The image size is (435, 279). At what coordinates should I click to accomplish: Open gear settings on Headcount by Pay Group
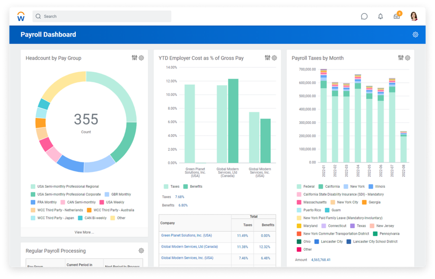pyautogui.click(x=141, y=58)
